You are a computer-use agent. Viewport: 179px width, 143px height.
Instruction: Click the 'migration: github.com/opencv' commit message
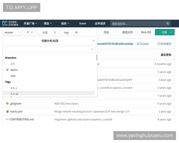click(83, 119)
